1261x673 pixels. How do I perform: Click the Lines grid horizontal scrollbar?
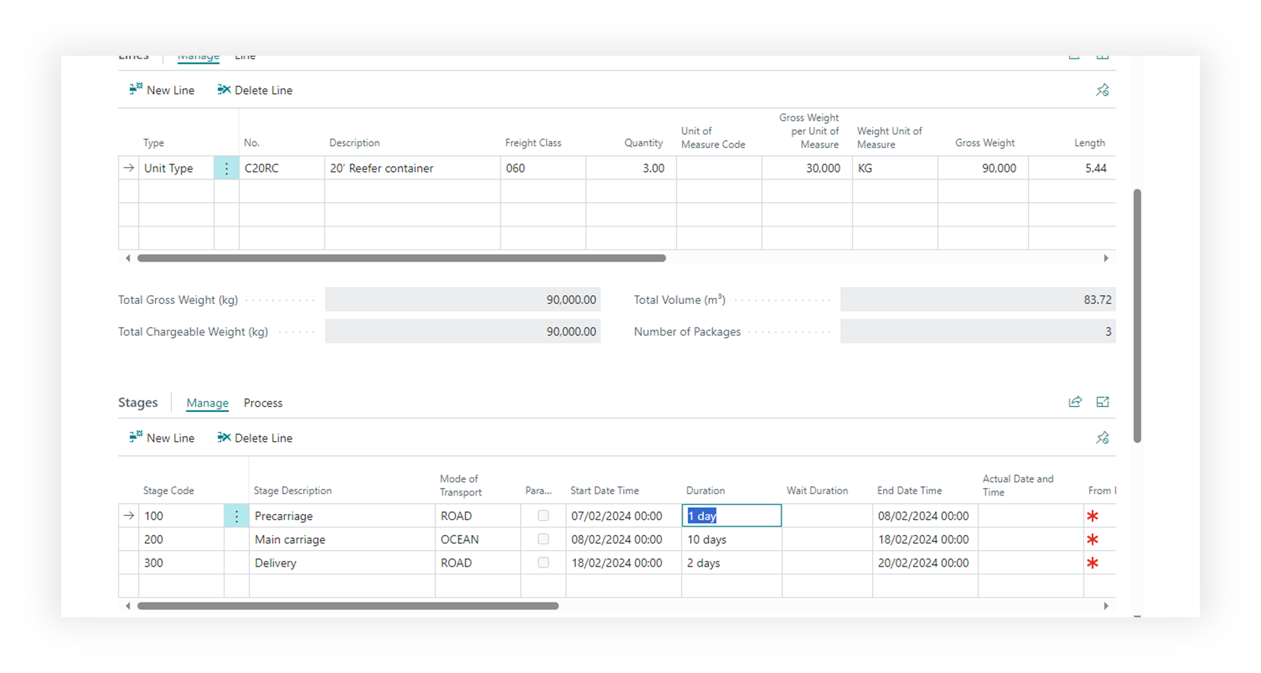[x=401, y=258]
